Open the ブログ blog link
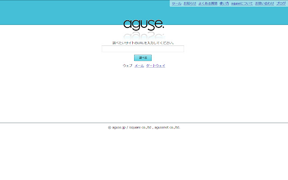Image resolution: width=288 pixels, height=180 pixels. point(281,4)
